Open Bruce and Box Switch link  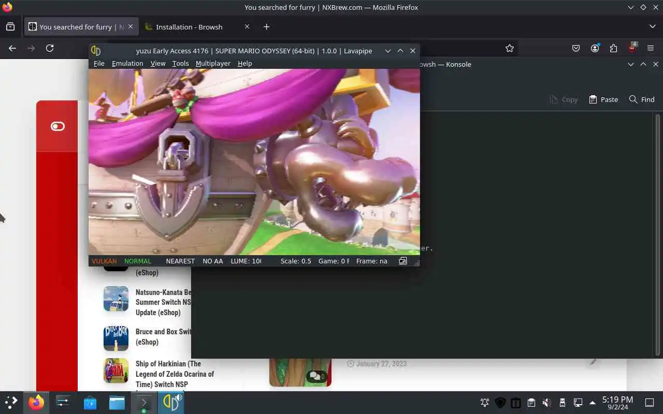pyautogui.click(x=163, y=337)
